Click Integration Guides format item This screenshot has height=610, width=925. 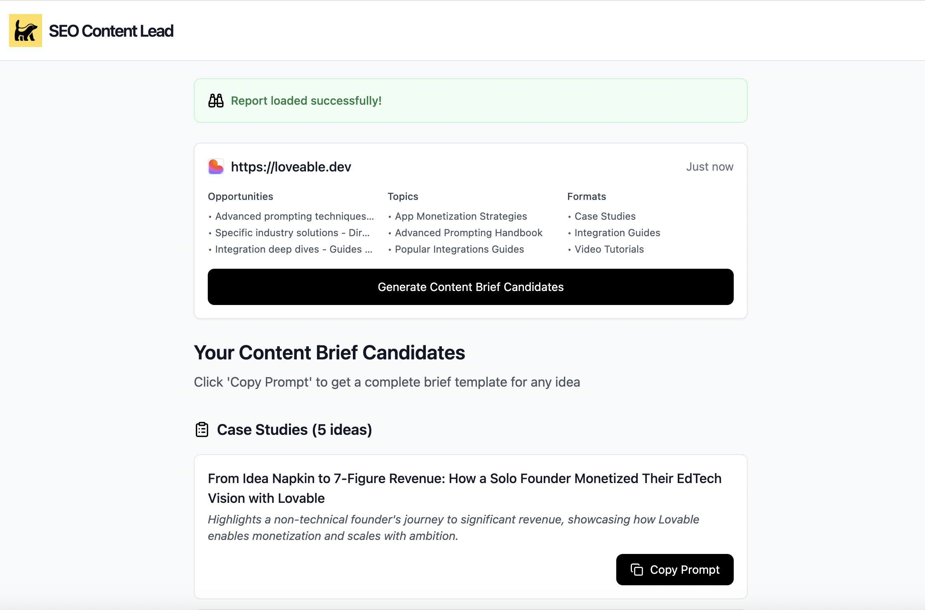tap(617, 232)
